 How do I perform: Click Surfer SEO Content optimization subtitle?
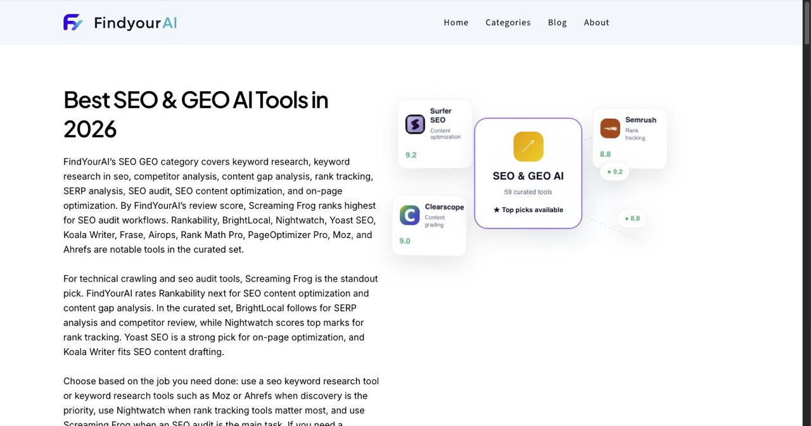tap(445, 134)
